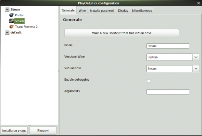Screen dimensions: 202x136
Task: Select highlighted Steam shortcut entry
Action: click(x=19, y=21)
